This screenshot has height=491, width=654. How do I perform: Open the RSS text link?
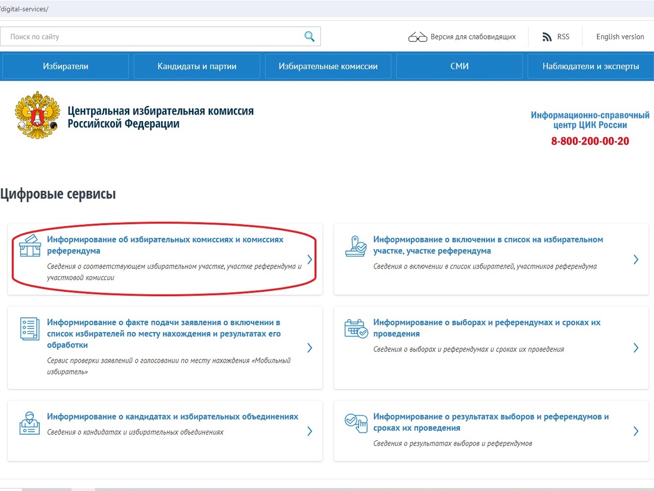(563, 37)
